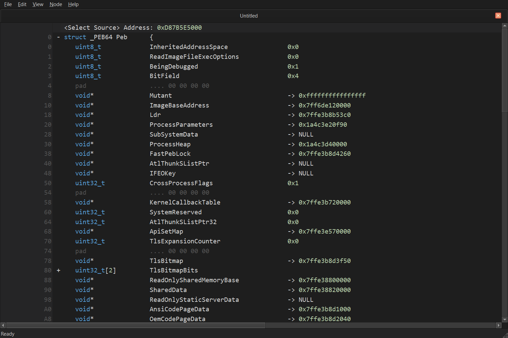The height and width of the screenshot is (338, 508).
Task: Edit the address value 0xD87B5E5000
Action: [179, 28]
